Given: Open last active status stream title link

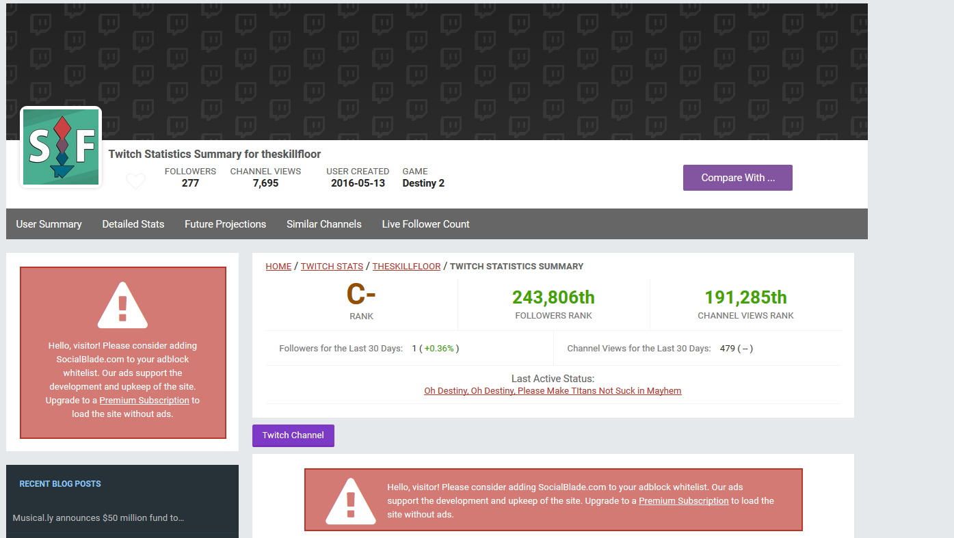Looking at the screenshot, I should click(x=553, y=391).
